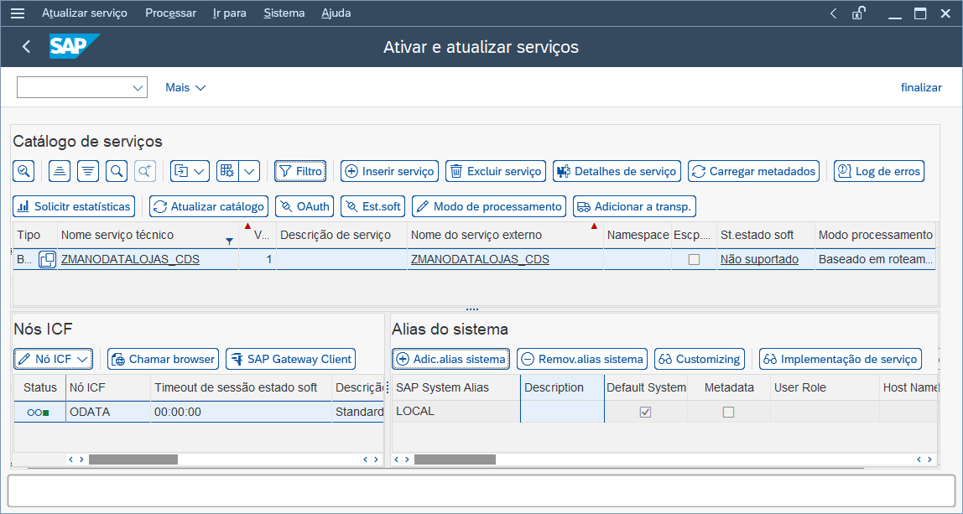Expand the Mais dropdown
963x514 pixels.
[185, 88]
